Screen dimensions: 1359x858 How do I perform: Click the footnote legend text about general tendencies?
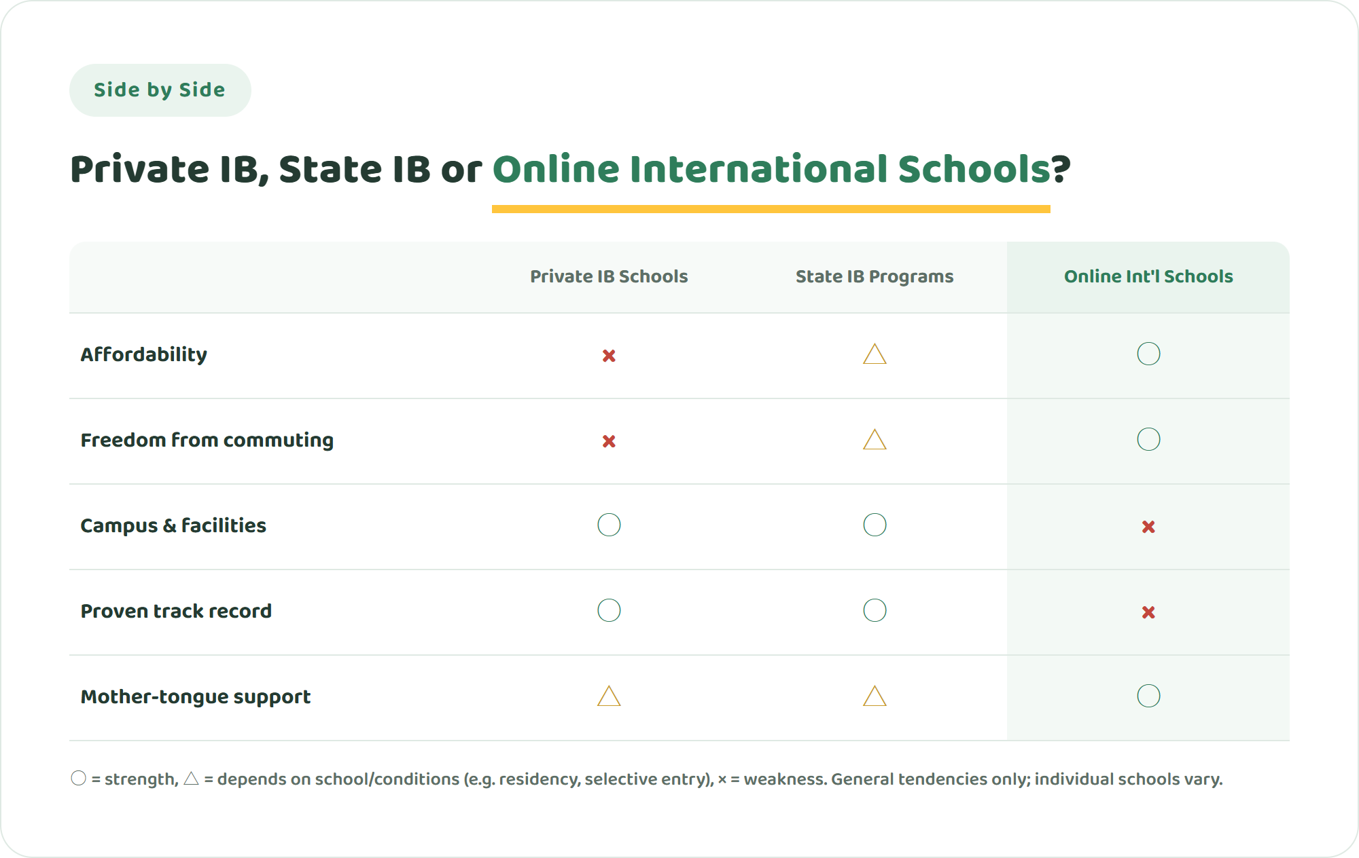click(1027, 779)
